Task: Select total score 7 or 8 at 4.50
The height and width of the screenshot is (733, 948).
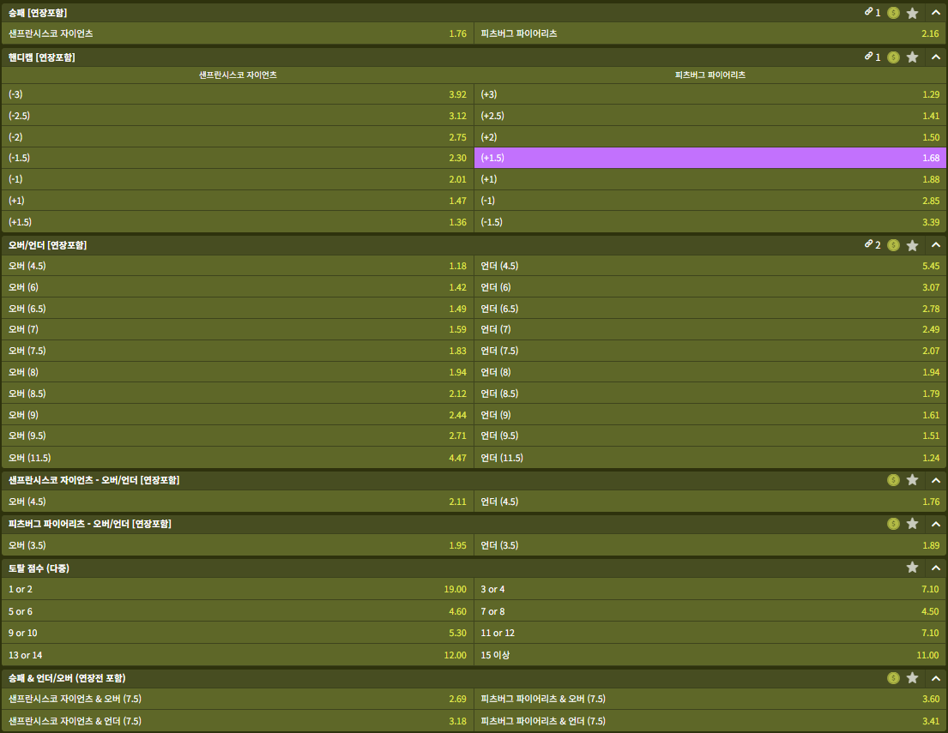Action: click(x=710, y=611)
